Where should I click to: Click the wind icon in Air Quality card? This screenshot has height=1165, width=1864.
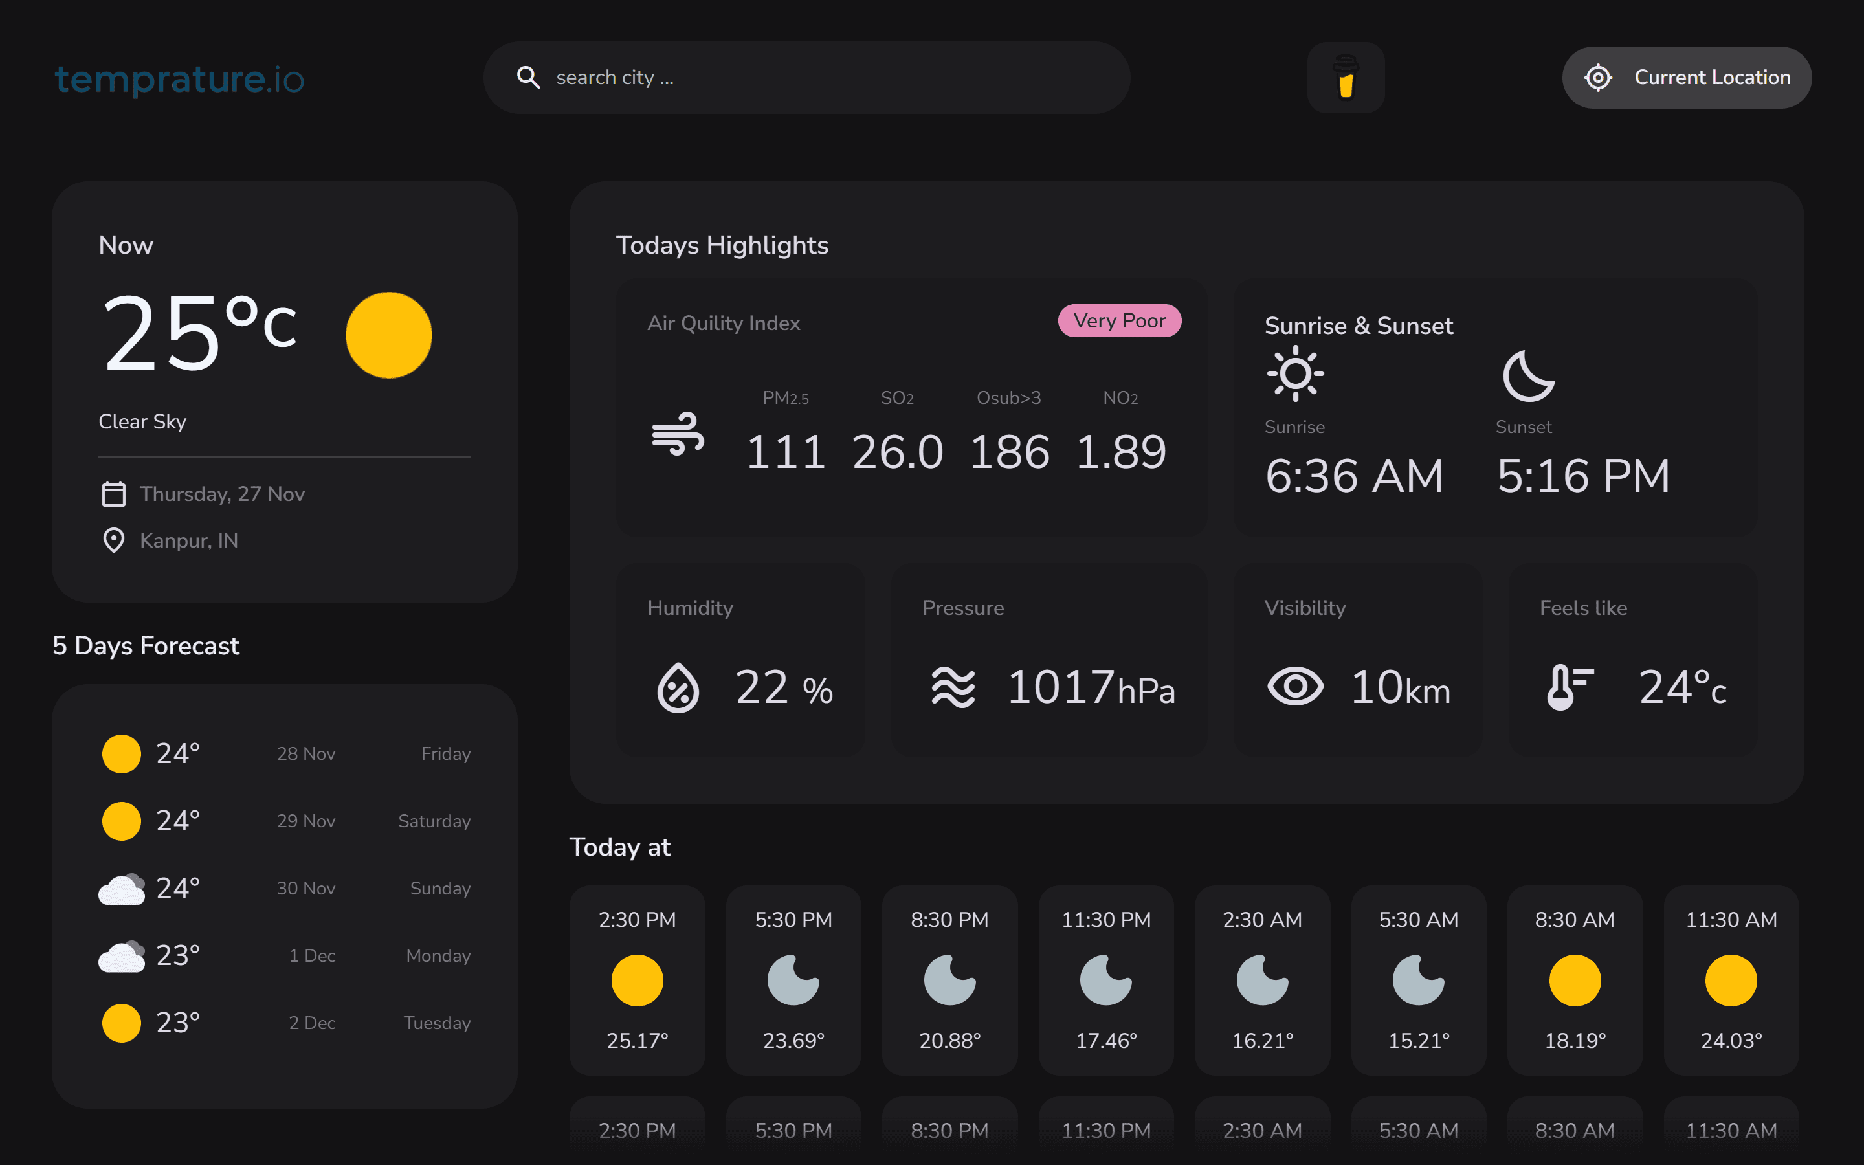678,434
